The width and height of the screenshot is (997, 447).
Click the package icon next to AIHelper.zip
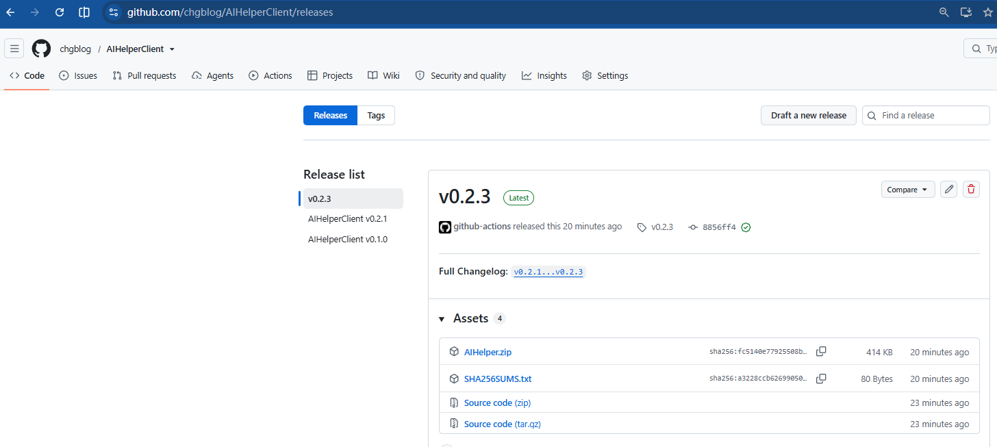[x=454, y=352]
